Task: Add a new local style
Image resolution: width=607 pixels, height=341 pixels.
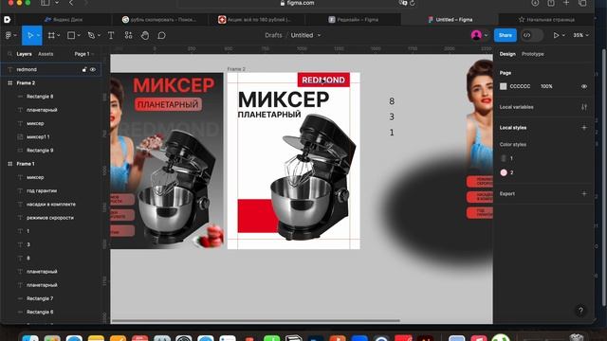Action: 584,128
